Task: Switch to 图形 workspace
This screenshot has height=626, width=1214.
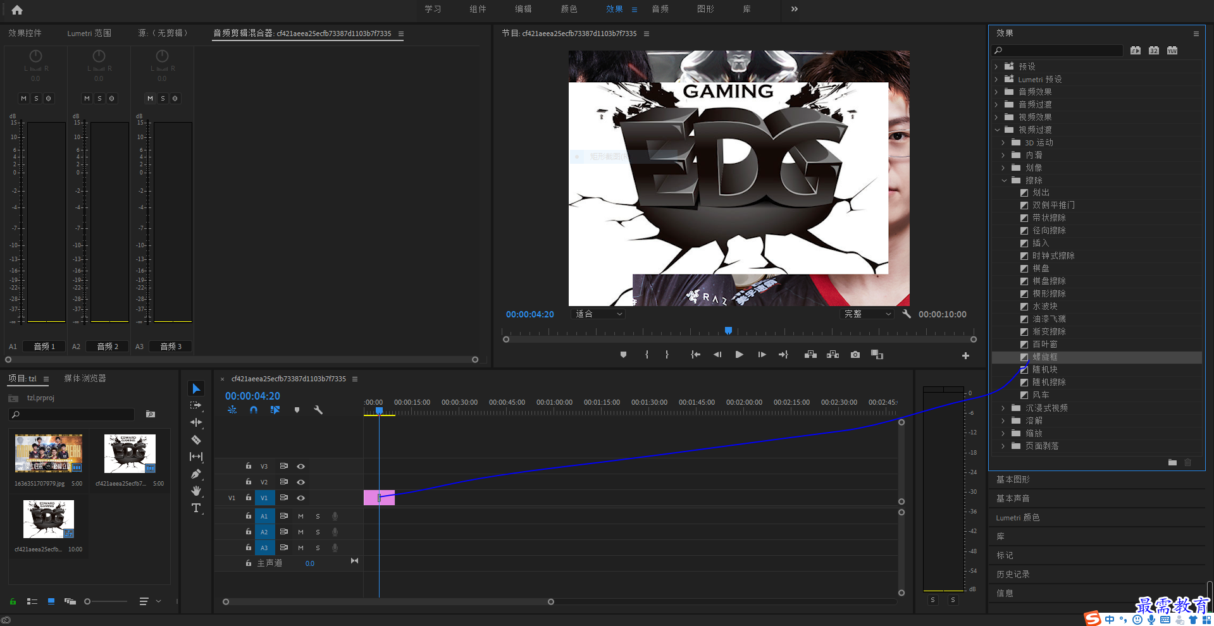Action: click(705, 9)
